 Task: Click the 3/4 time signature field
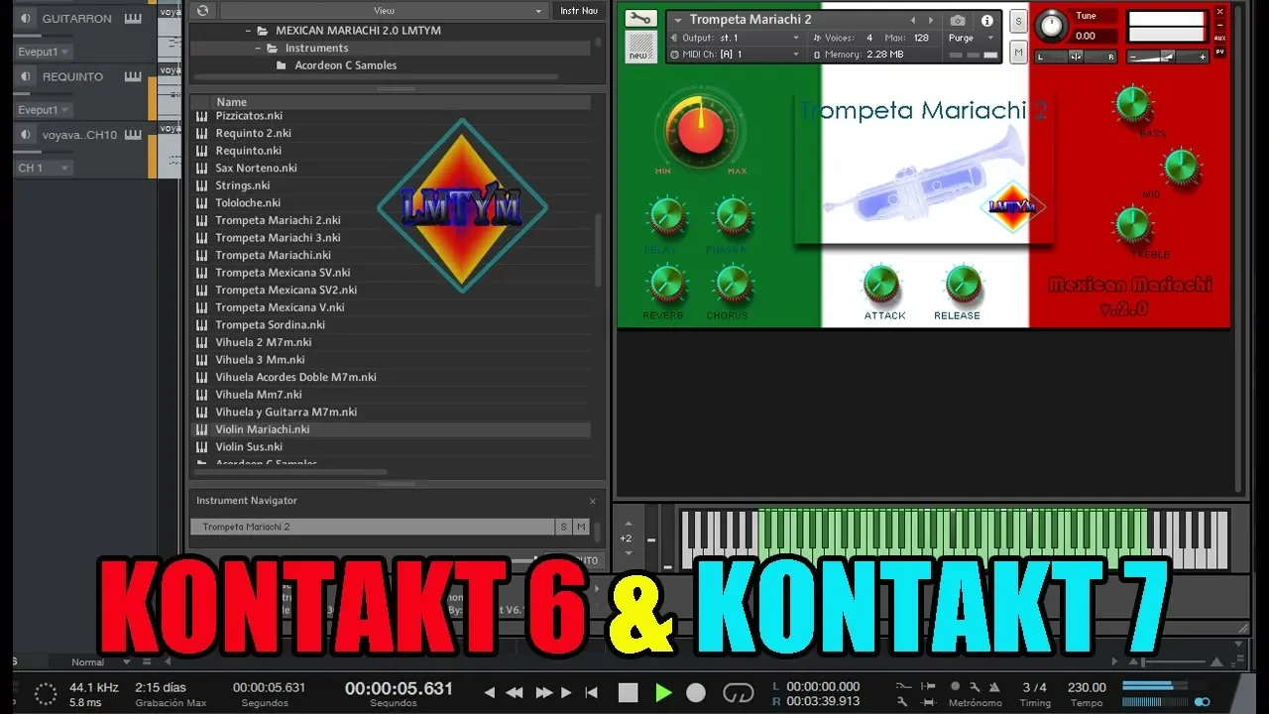[x=1034, y=687]
